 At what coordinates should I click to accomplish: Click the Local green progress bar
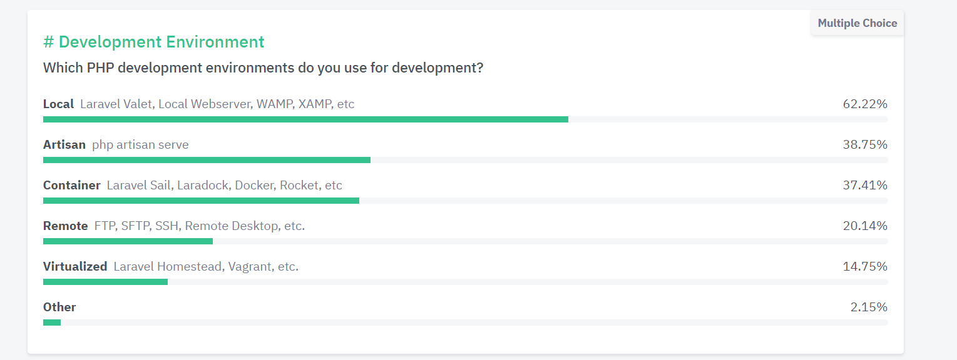(305, 119)
